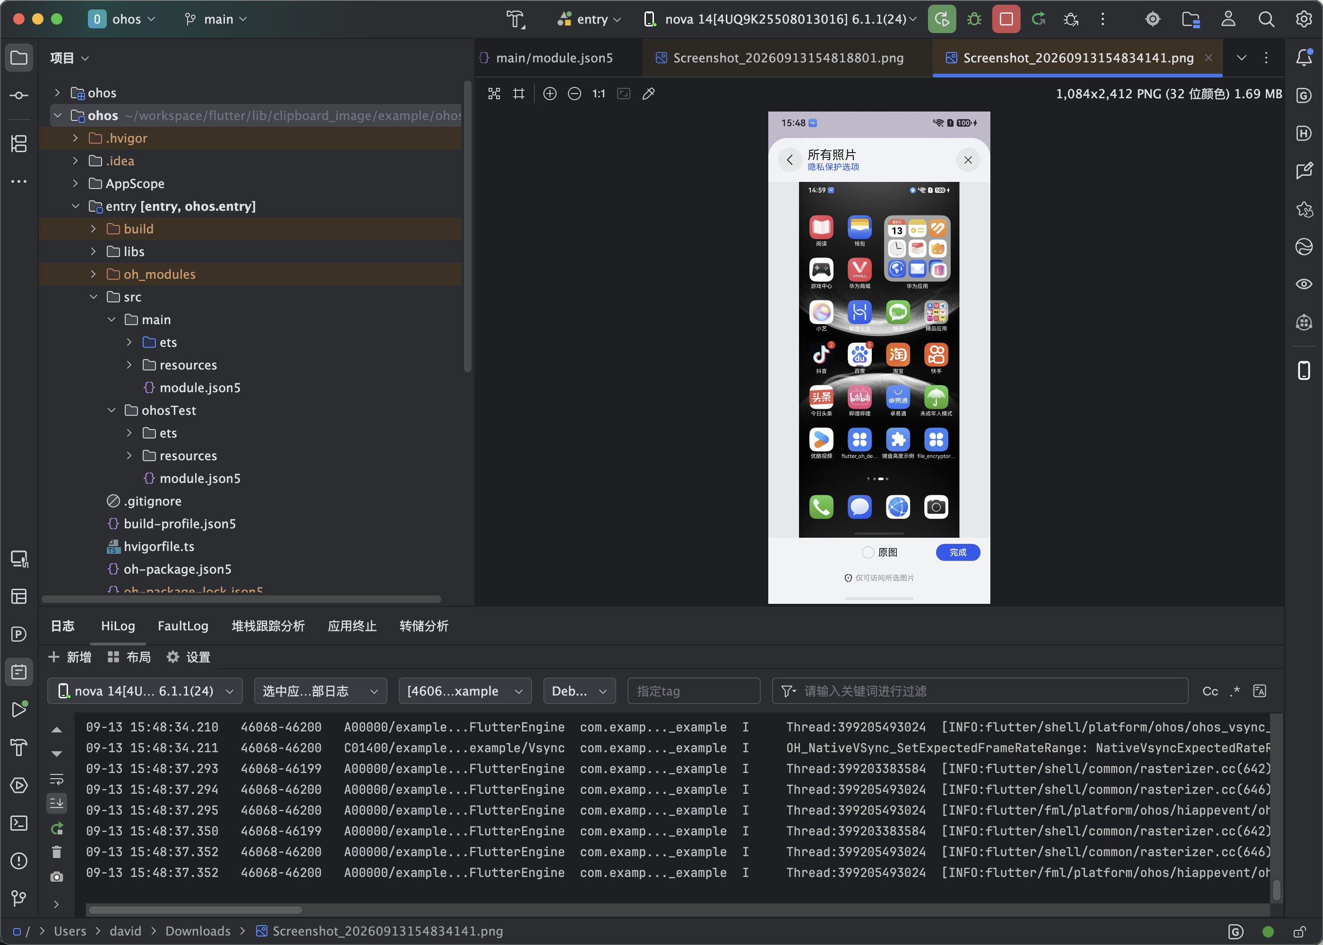Image resolution: width=1323 pixels, height=945 pixels.
Task: Clear the log with trash icon
Action: pyautogui.click(x=56, y=852)
